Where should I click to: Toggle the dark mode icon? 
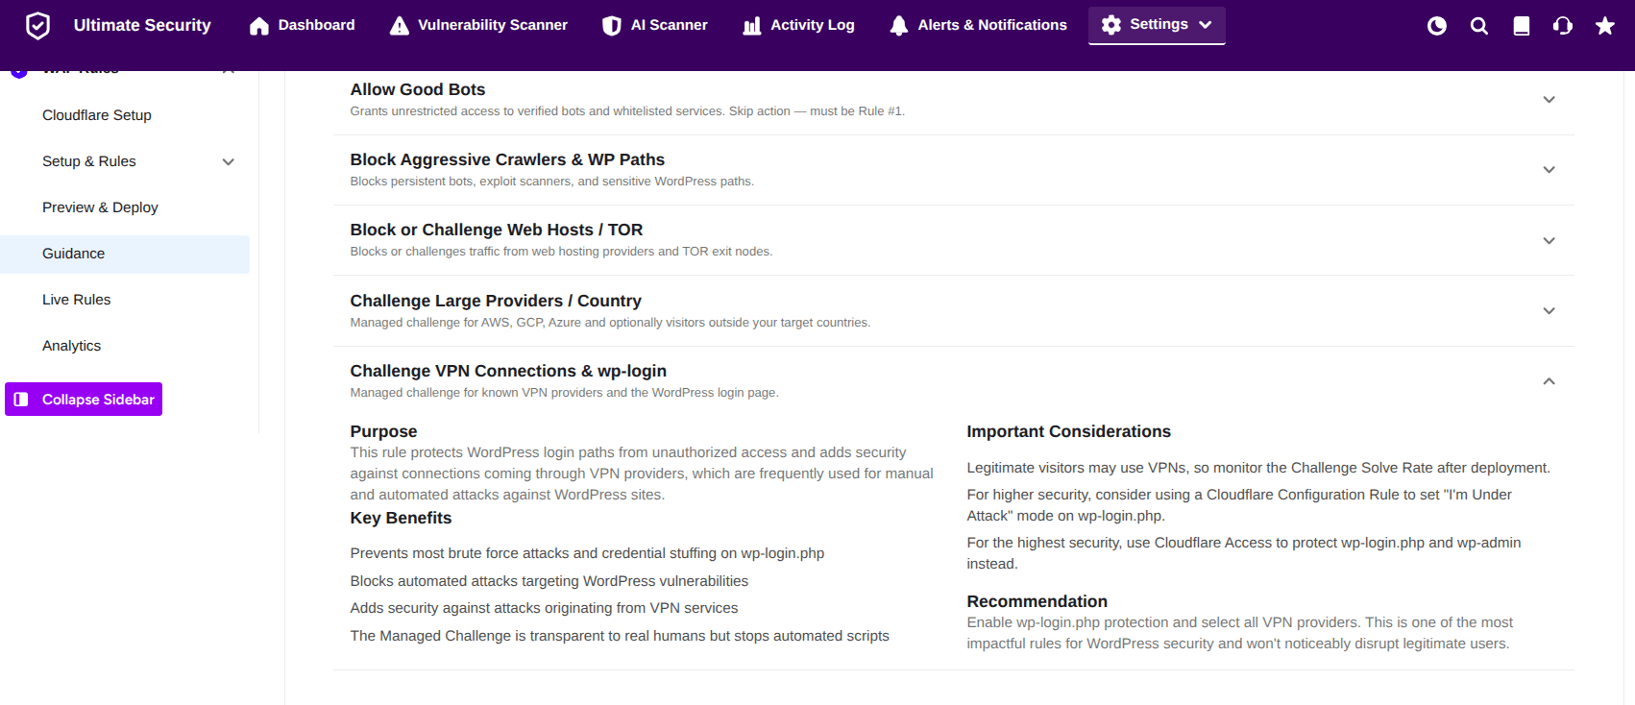coord(1437,26)
